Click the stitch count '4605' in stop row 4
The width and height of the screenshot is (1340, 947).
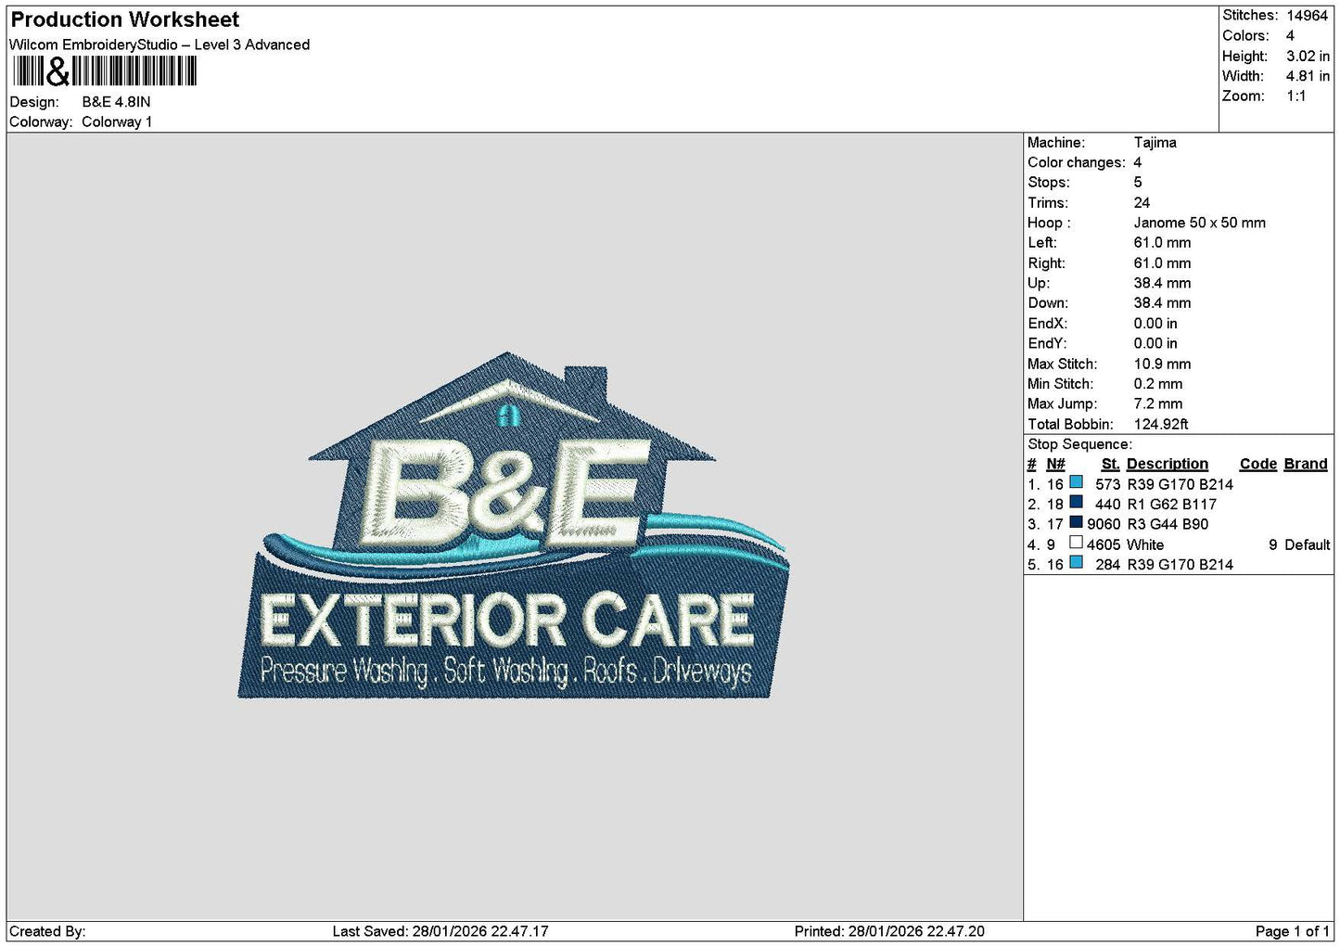click(1104, 544)
